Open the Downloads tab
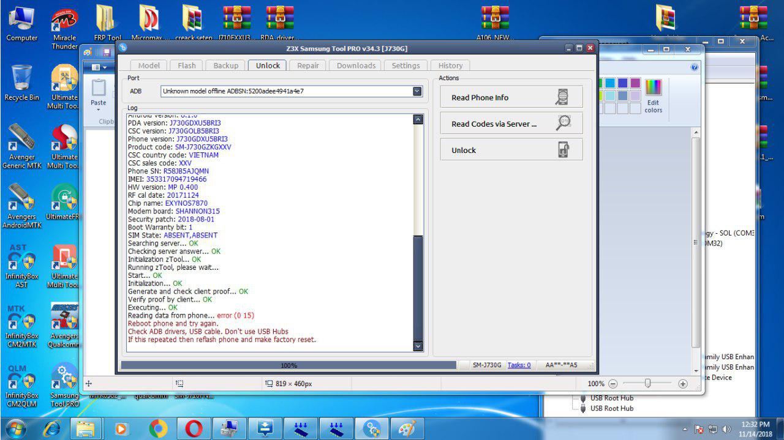This screenshot has height=440, width=784. [x=356, y=65]
